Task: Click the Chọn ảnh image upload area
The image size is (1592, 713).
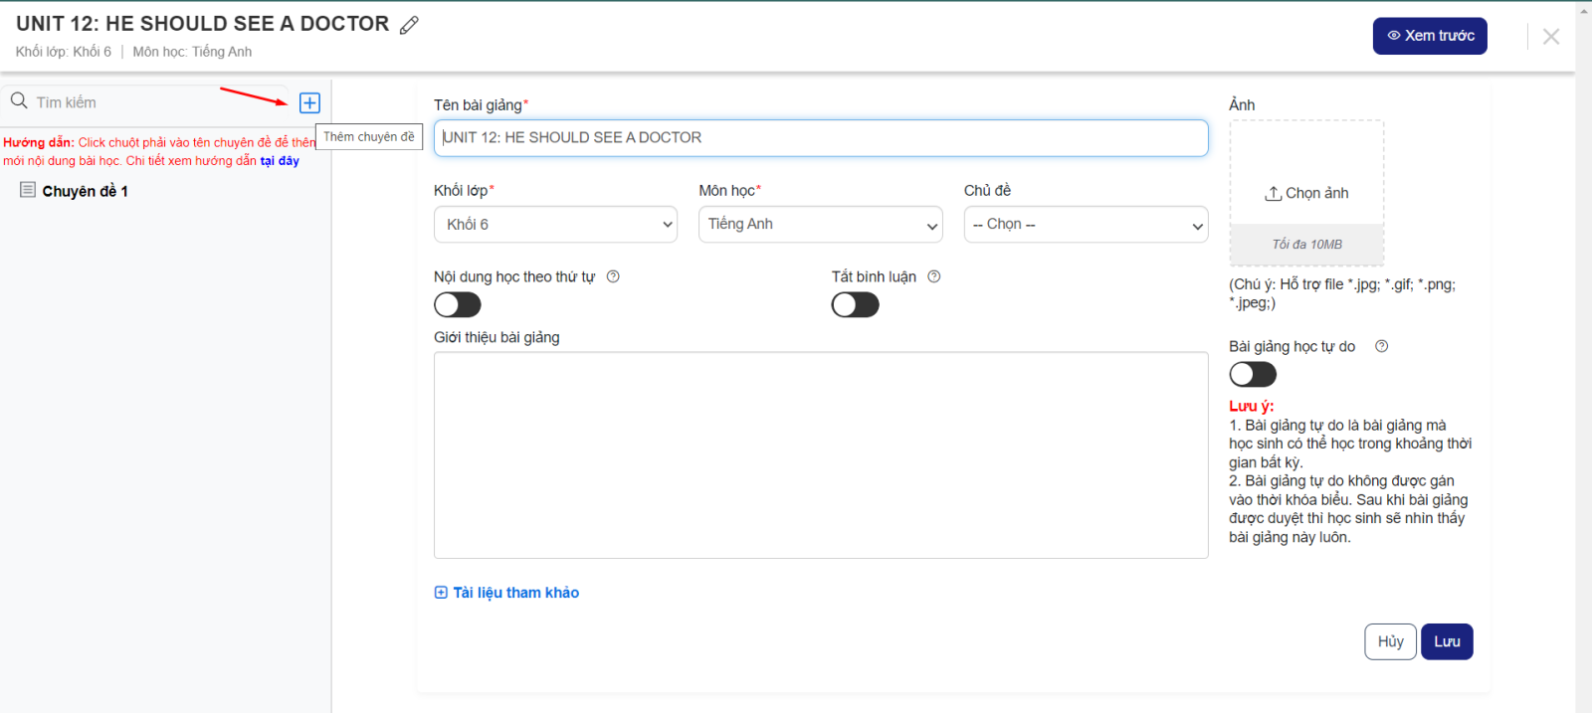Action: [x=1306, y=193]
